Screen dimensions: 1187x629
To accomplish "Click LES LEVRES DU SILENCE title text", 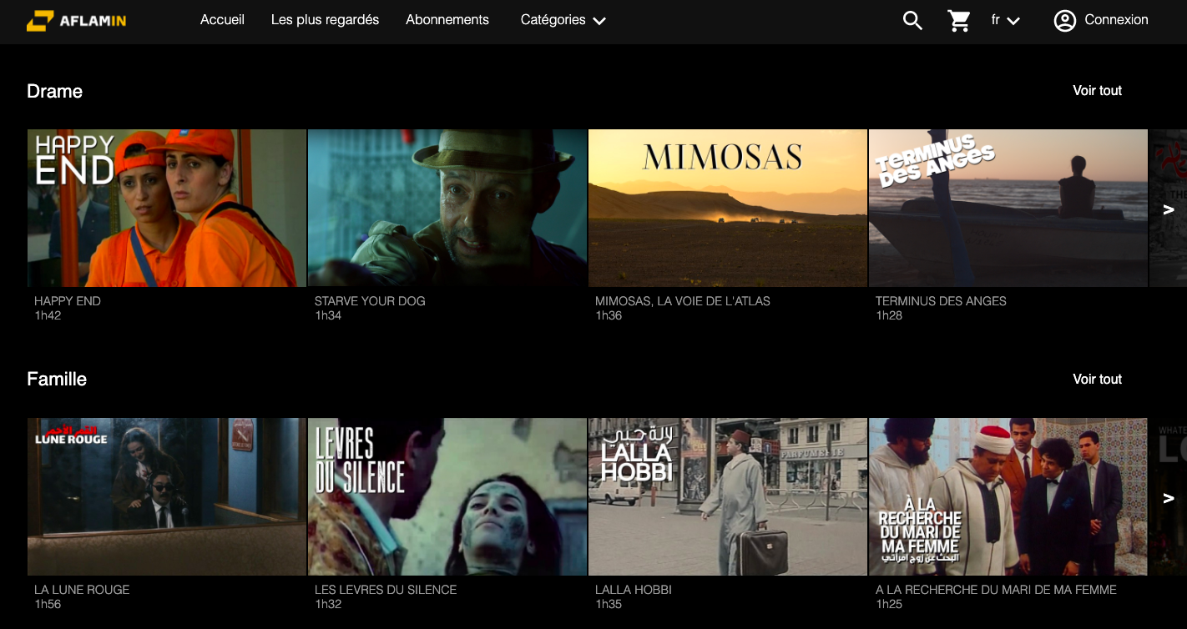I will [386, 590].
